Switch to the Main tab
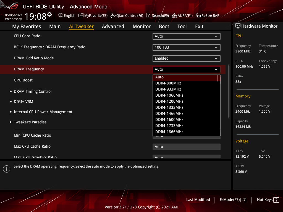The image size is (283, 212). coord(55,26)
